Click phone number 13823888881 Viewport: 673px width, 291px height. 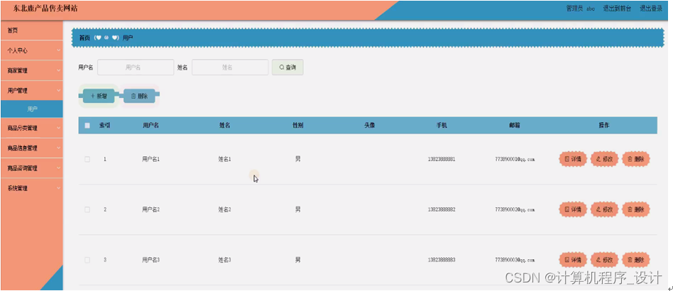pyautogui.click(x=442, y=159)
